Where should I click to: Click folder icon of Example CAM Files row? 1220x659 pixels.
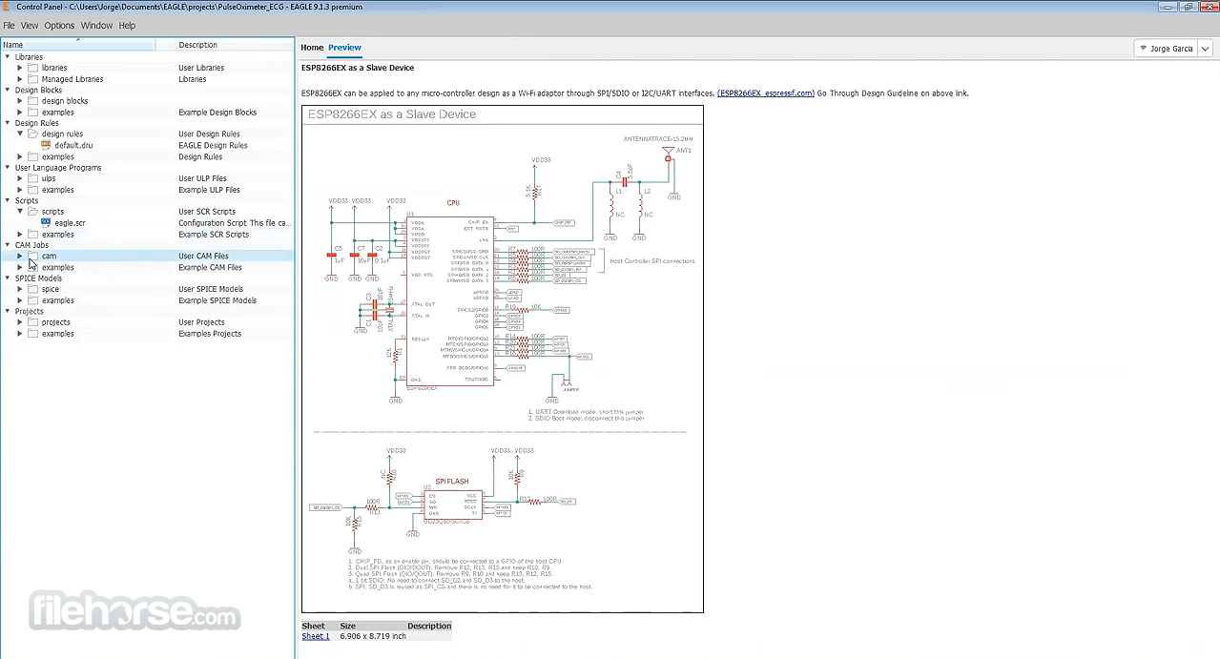point(33,267)
